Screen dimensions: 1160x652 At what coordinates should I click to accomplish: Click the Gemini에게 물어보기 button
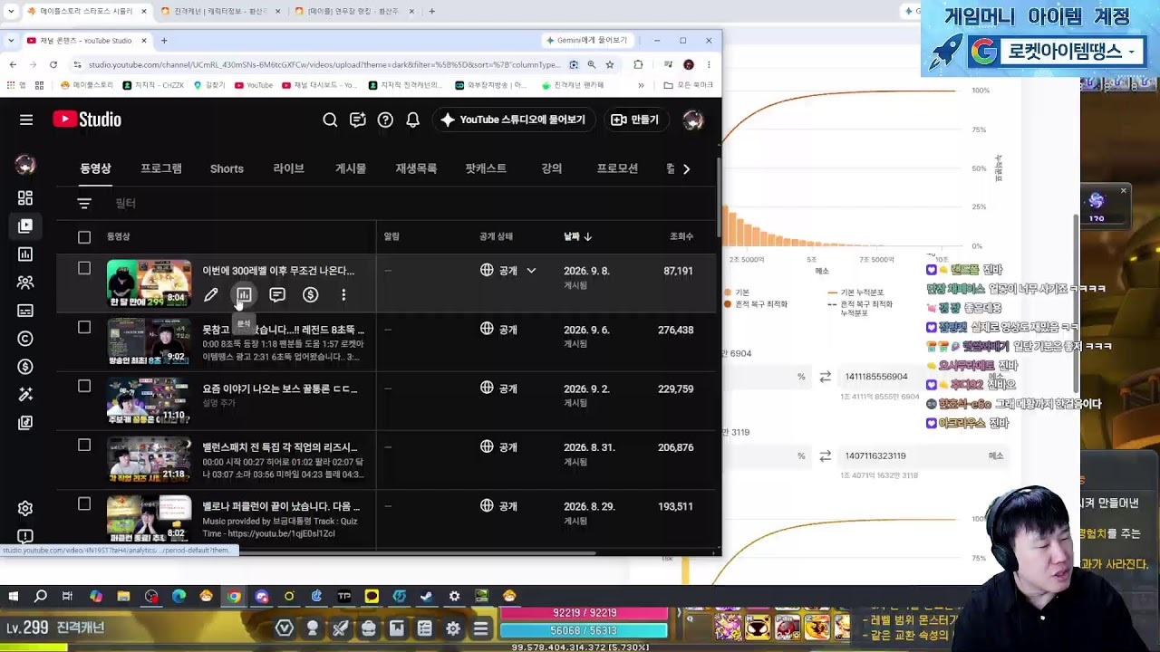tap(587, 40)
